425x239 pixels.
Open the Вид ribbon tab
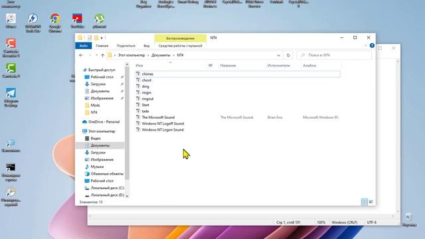(146, 46)
